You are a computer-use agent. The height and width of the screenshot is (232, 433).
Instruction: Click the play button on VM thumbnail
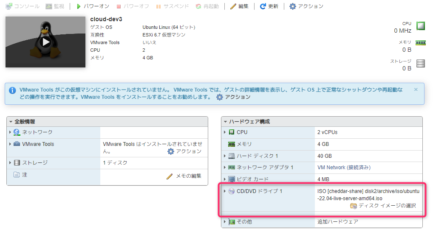point(45,42)
